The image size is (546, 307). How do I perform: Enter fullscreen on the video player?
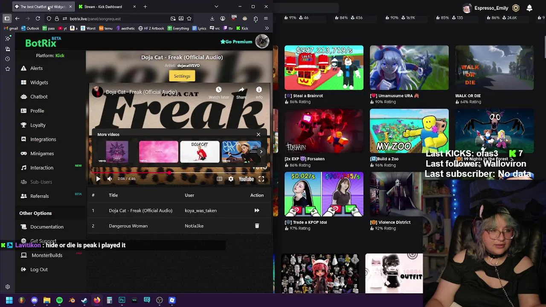(x=261, y=179)
